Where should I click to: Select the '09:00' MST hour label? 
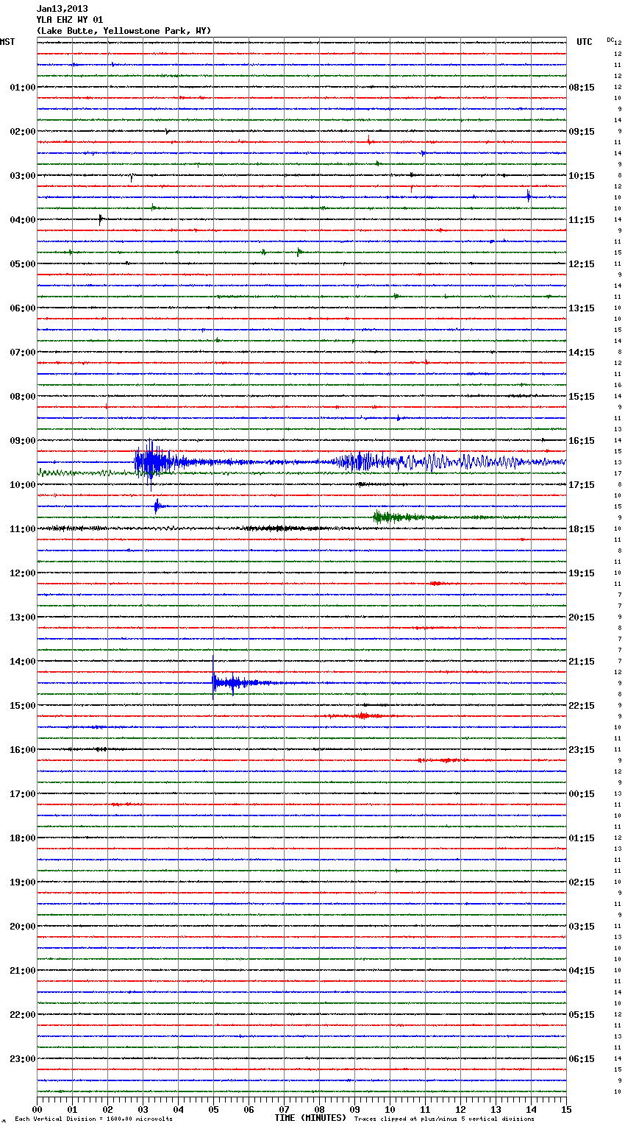23,441
